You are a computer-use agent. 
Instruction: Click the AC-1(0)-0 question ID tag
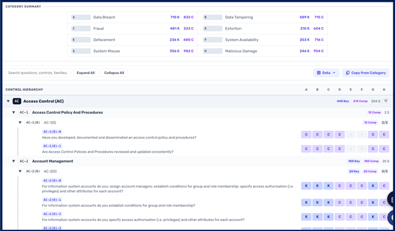52,132
